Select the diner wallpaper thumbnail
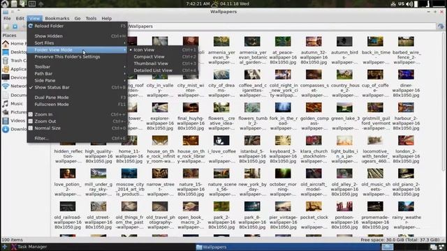Image resolution: width=447 pixels, height=251 pixels. [406, 75]
